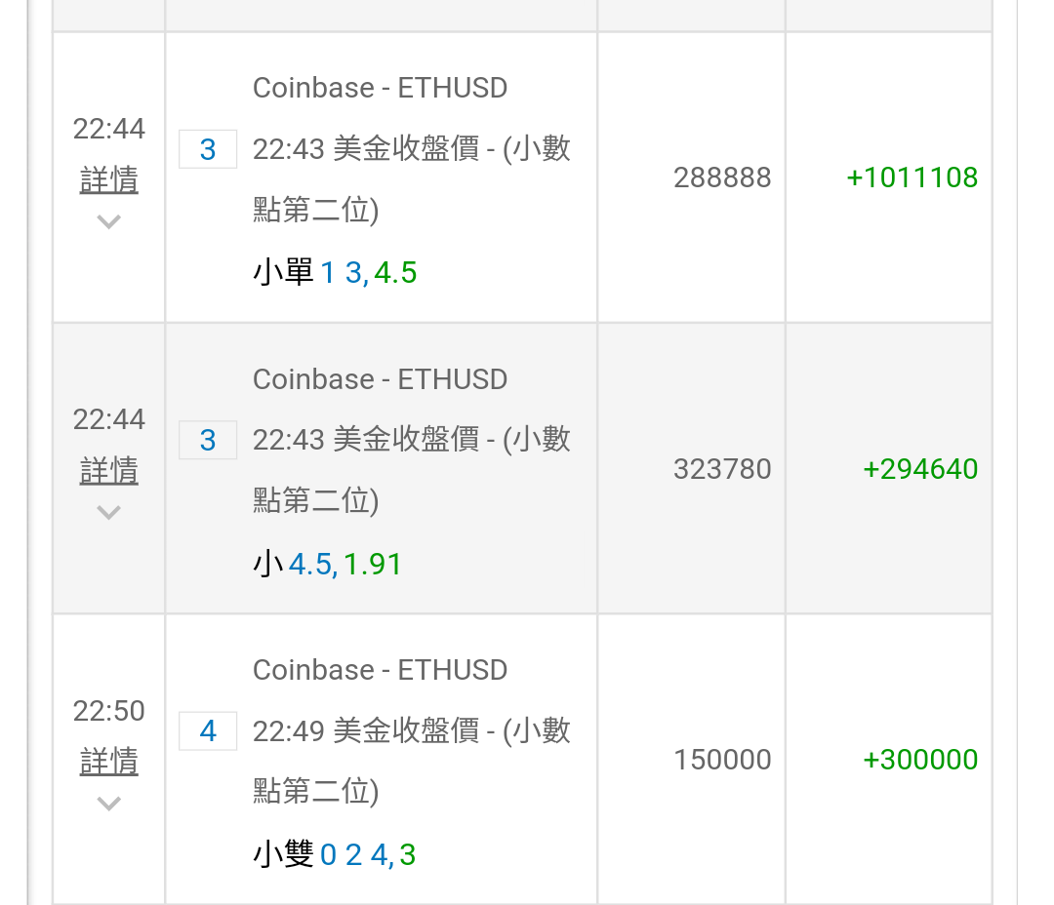The image size is (1054, 905).
Task: Click the number 3 badge in 323780 row
Action: point(208,440)
